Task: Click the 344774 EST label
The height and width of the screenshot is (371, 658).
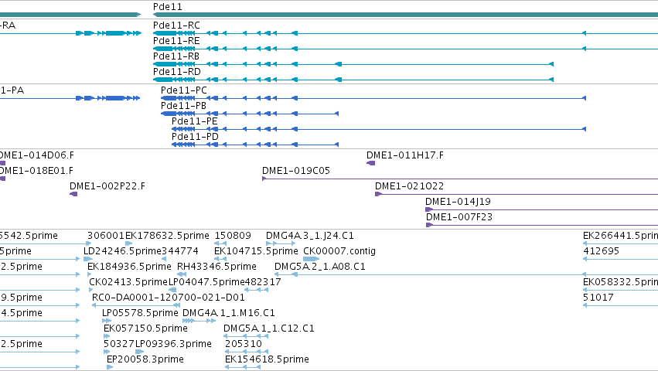Action: click(x=180, y=251)
